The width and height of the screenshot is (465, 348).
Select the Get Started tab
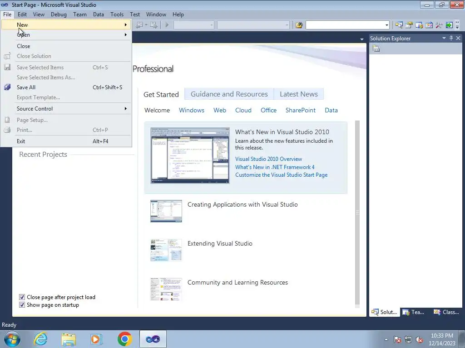pyautogui.click(x=161, y=94)
